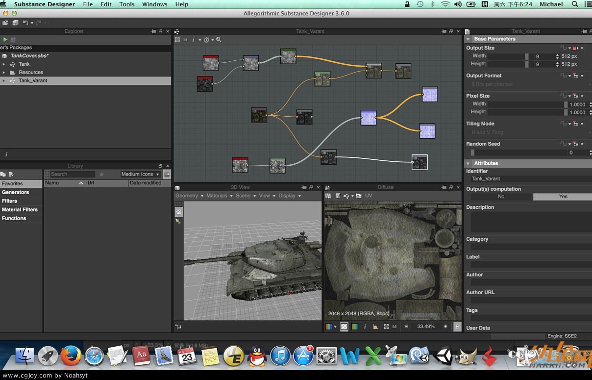Open Unity from the Dock

tap(443, 356)
